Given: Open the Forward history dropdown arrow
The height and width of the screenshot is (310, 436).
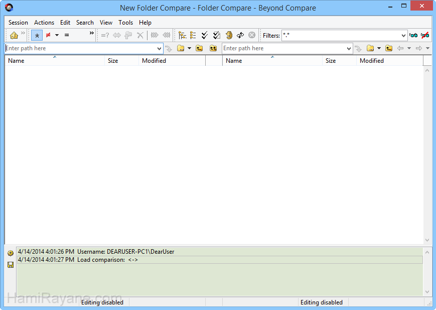Looking at the screenshot, I should [427, 48].
